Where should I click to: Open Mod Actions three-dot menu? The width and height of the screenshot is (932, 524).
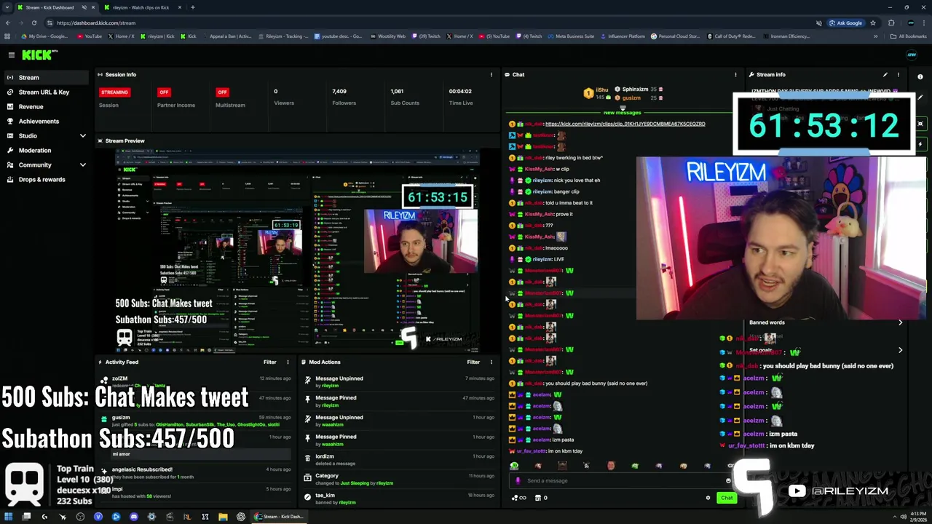tap(491, 362)
